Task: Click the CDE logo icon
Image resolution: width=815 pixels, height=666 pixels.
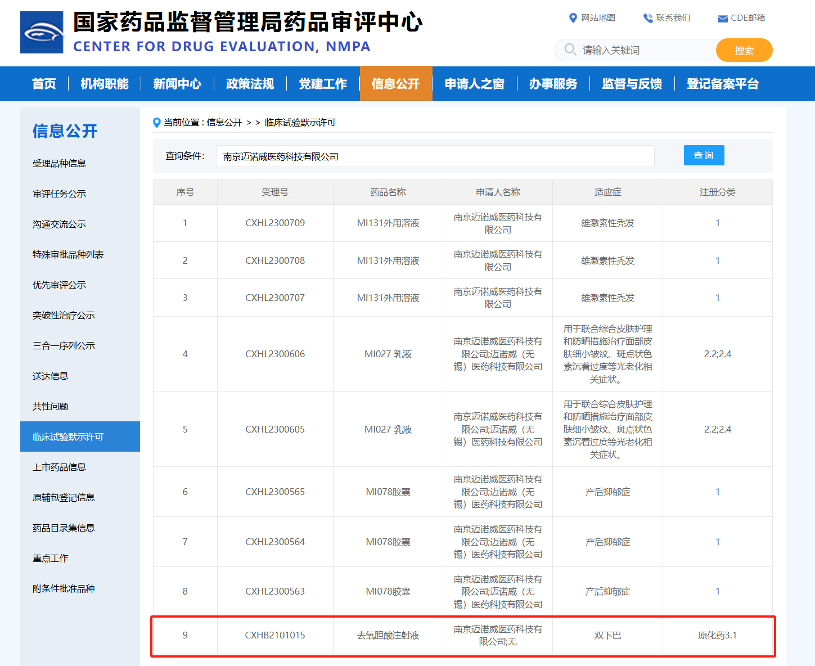Action: click(x=42, y=33)
